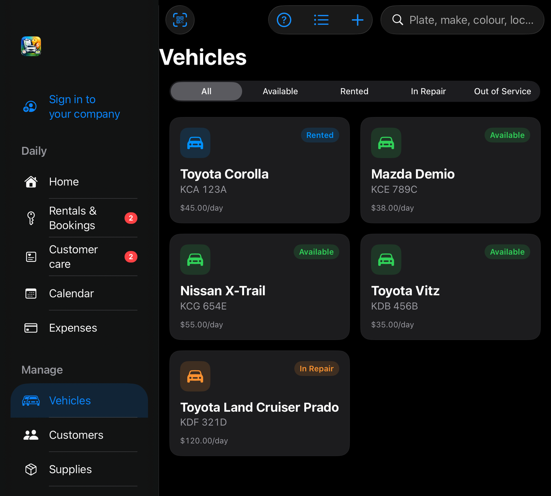Click plate number KCE 789C

point(394,189)
